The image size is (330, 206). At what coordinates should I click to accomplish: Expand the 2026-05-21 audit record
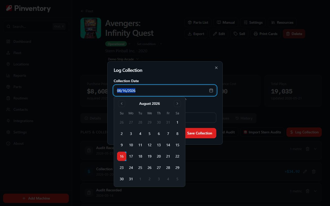(x=315, y=149)
